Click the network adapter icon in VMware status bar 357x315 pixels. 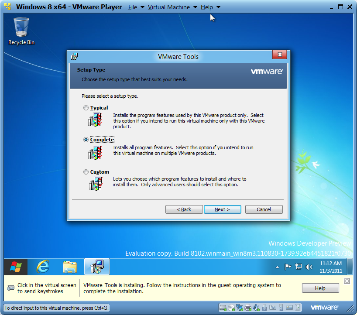[x=239, y=308]
